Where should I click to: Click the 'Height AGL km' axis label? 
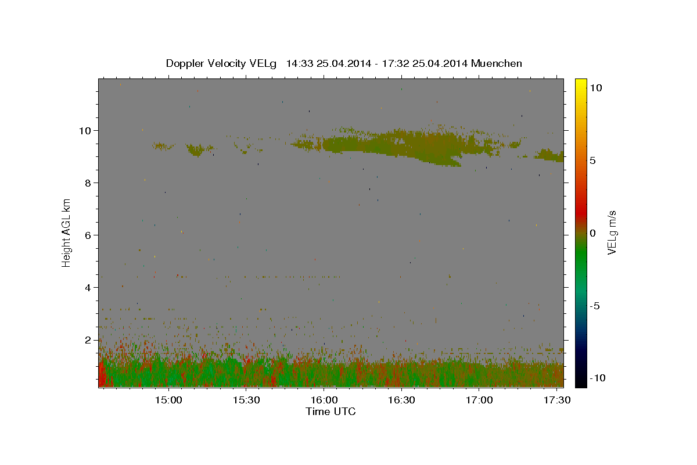pos(67,233)
